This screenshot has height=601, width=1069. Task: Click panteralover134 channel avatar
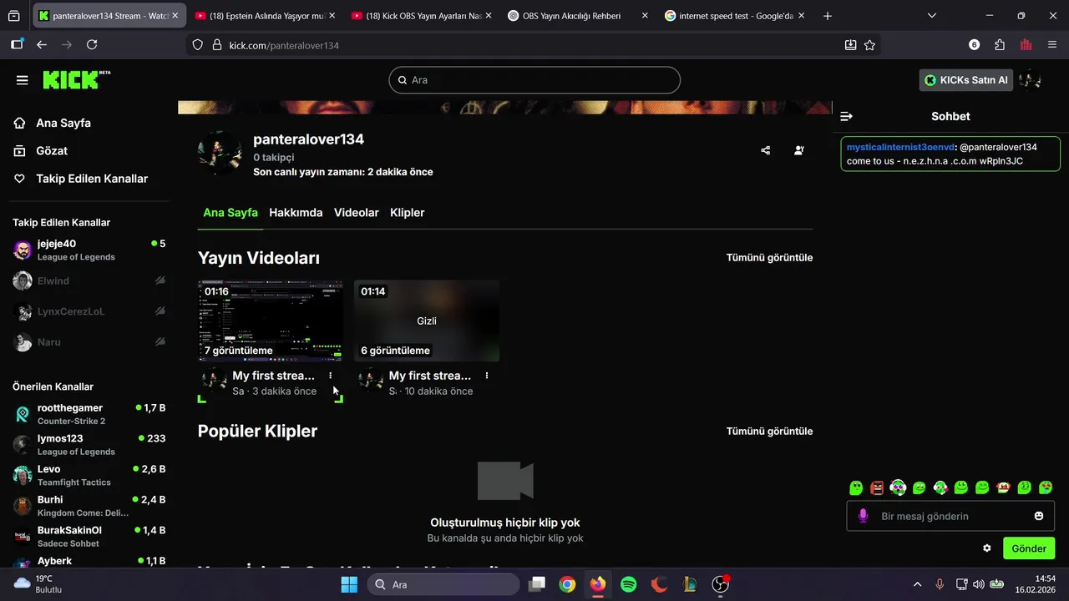pyautogui.click(x=220, y=152)
